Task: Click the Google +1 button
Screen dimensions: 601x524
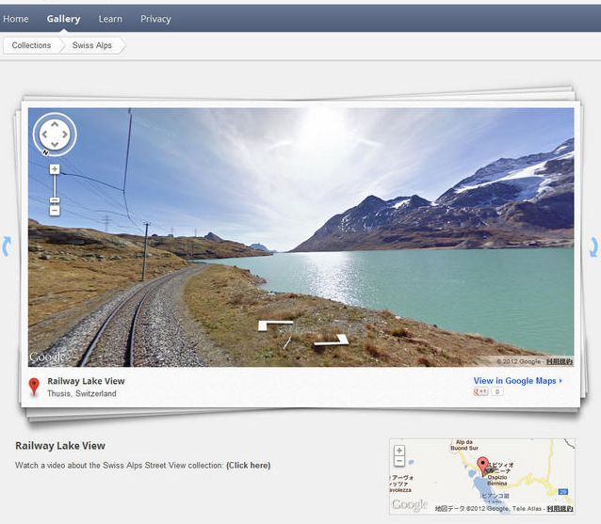Action: [481, 391]
